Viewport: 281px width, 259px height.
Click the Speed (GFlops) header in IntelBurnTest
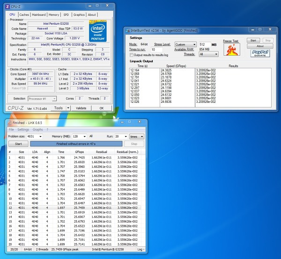coord(176,66)
